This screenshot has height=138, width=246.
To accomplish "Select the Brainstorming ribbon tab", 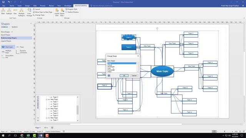I will pyautogui.click(x=81, y=6).
